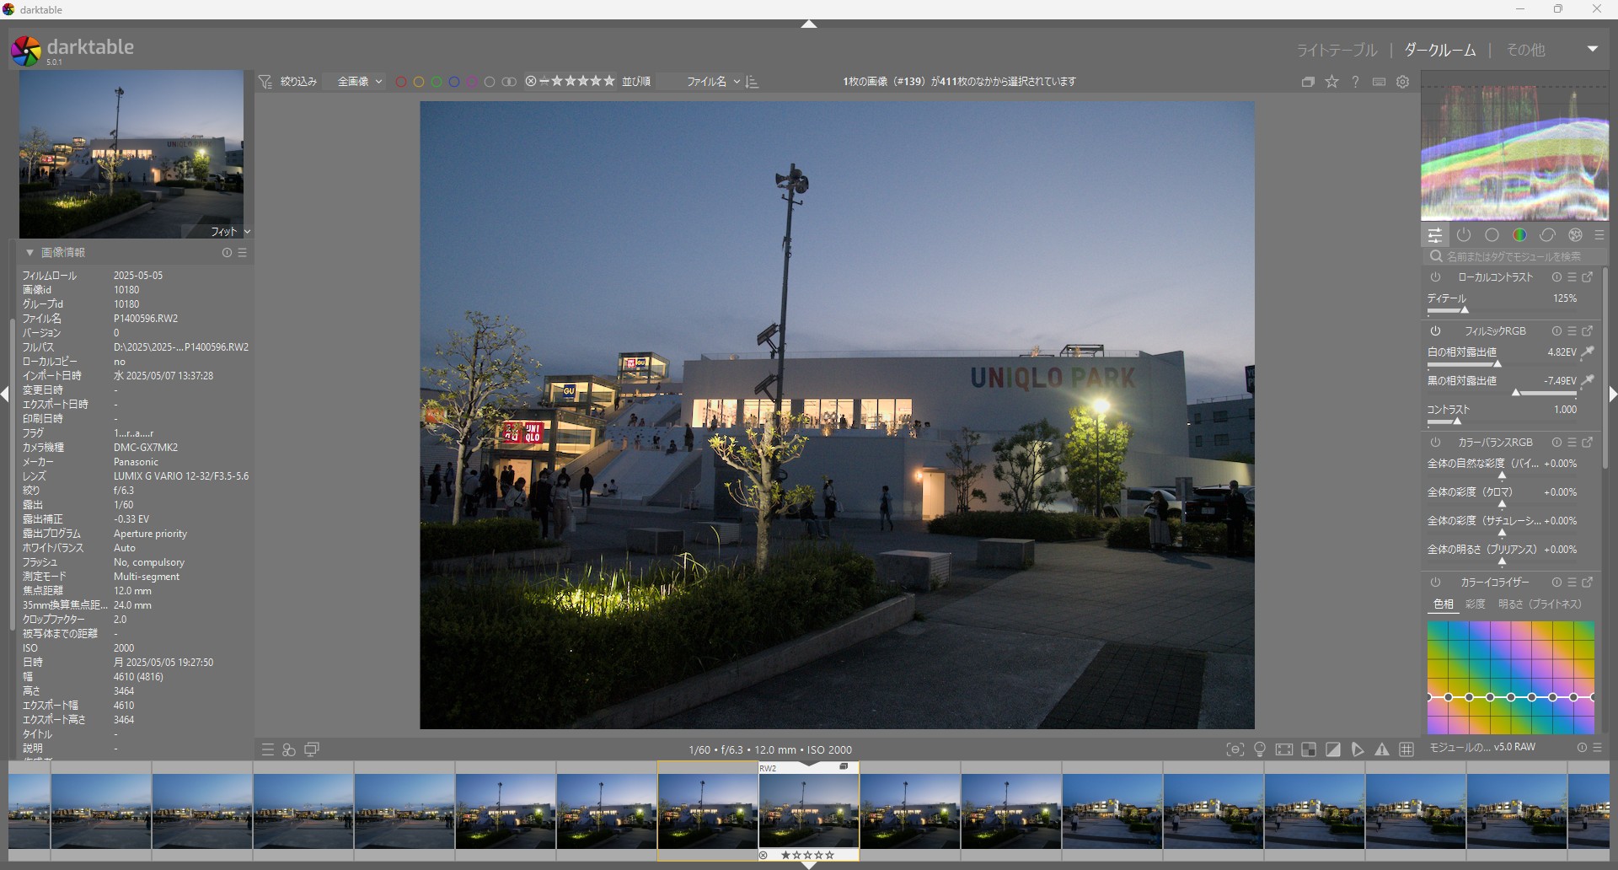
Task: Select 彩度 tab in color equalizer
Action: pos(1476,604)
